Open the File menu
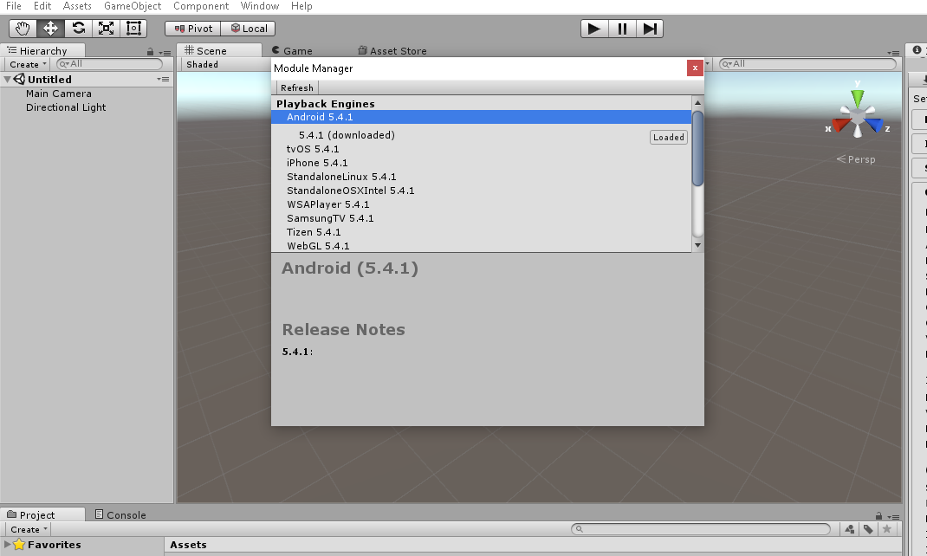This screenshot has width=927, height=556. tap(14, 6)
